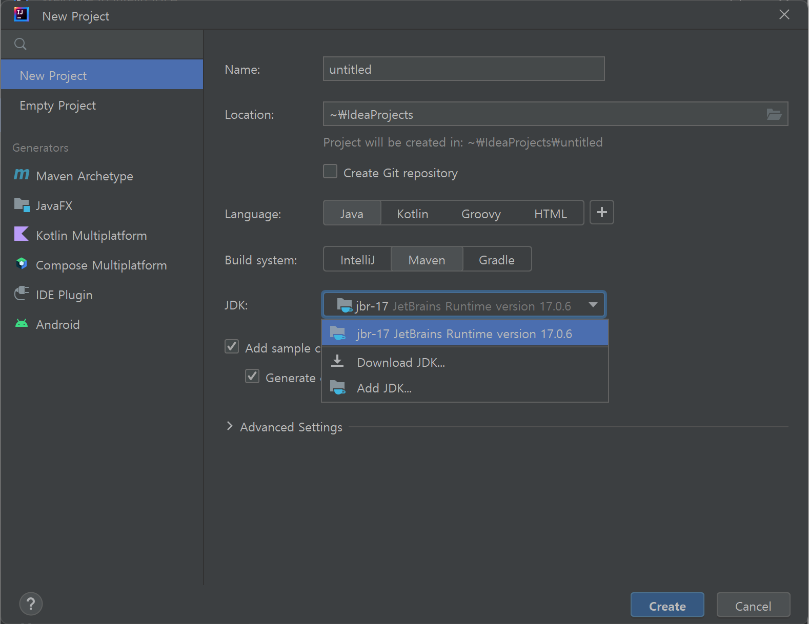809x624 pixels.
Task: Select Groovy as the language
Action: tap(481, 213)
